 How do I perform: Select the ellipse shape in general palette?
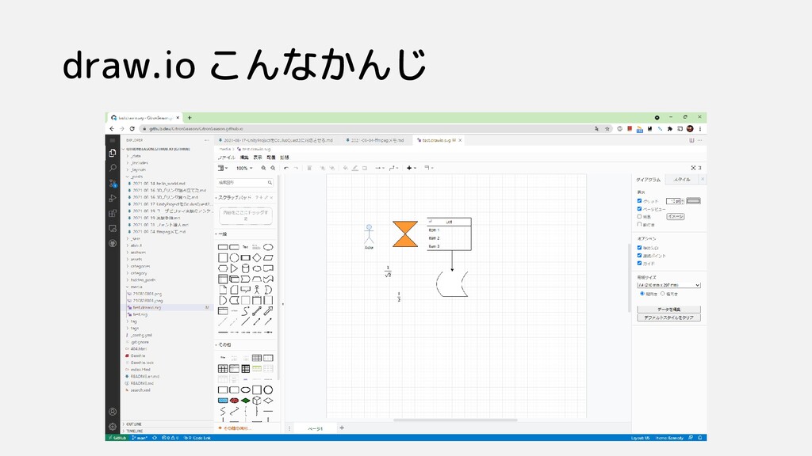click(x=268, y=247)
